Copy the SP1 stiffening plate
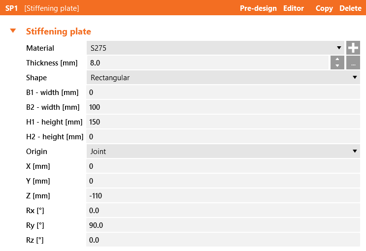This screenshot has height=251, width=366. (x=324, y=8)
